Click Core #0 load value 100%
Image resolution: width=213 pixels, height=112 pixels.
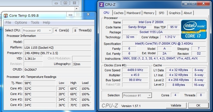85,89
